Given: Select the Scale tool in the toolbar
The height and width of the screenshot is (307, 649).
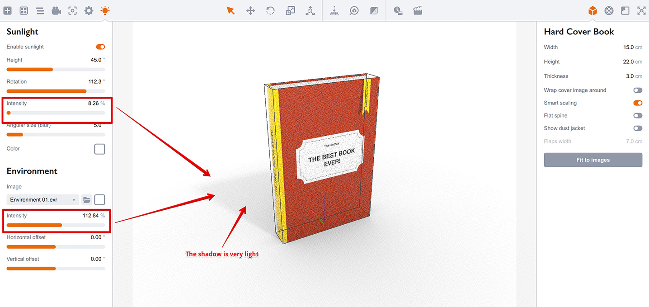Looking at the screenshot, I should point(290,10).
